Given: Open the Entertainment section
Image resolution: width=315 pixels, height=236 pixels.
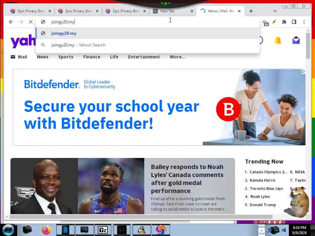Looking at the screenshot, I should click(x=144, y=57).
